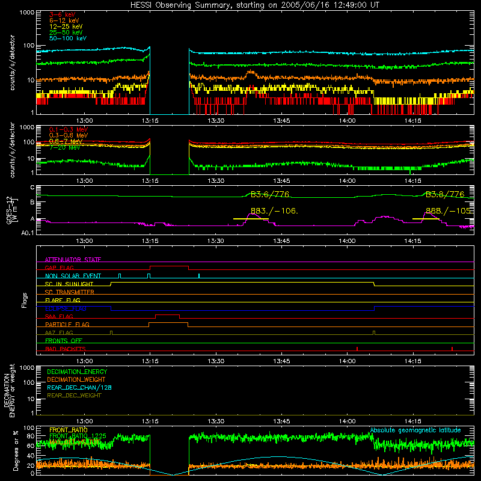
Task: Select the 50-100 keV legend entry
Action: [x=68, y=38]
